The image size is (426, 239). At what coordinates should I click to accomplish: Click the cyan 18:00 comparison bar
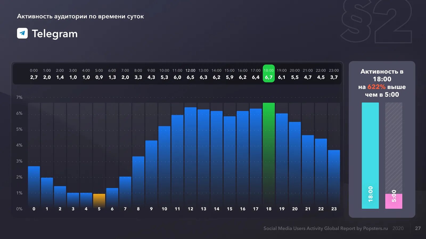pyautogui.click(x=370, y=156)
